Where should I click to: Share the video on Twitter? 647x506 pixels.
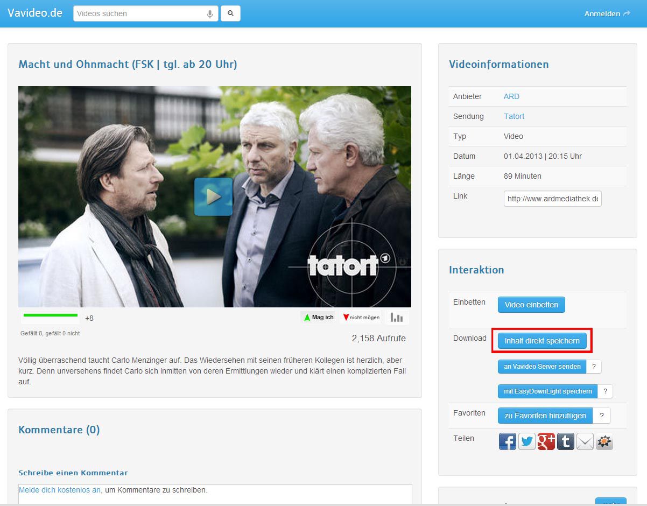pyautogui.click(x=526, y=441)
